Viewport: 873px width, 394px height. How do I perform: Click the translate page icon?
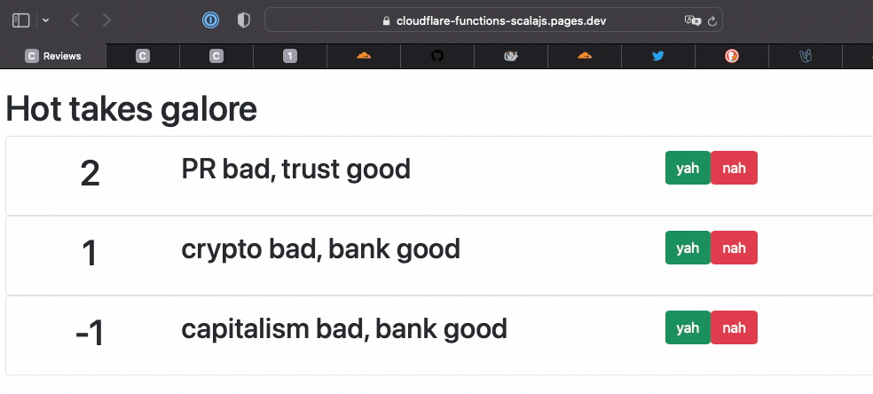[692, 20]
